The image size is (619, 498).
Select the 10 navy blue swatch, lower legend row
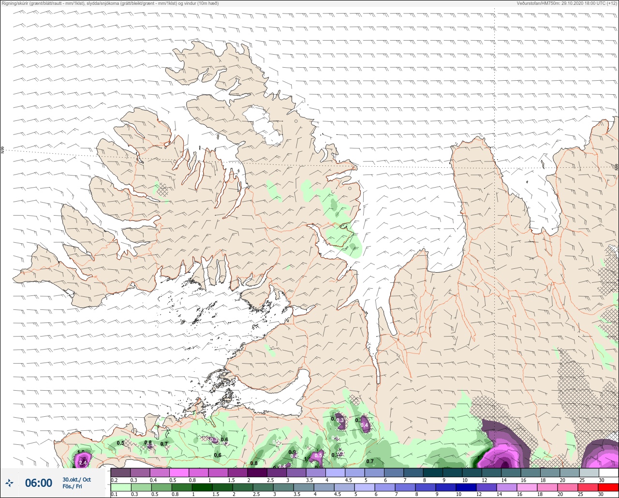466,487
